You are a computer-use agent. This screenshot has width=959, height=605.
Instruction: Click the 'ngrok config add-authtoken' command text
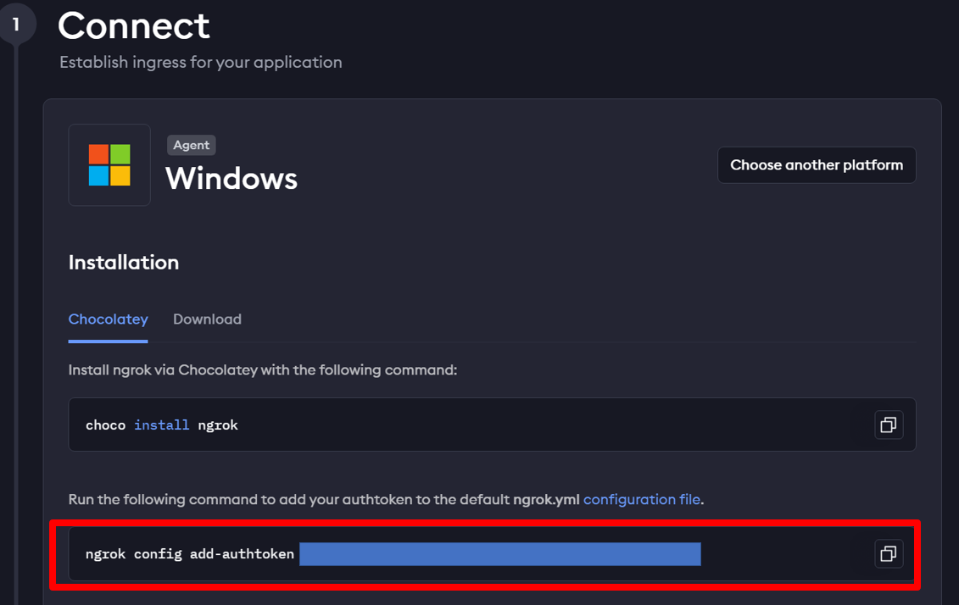point(190,553)
